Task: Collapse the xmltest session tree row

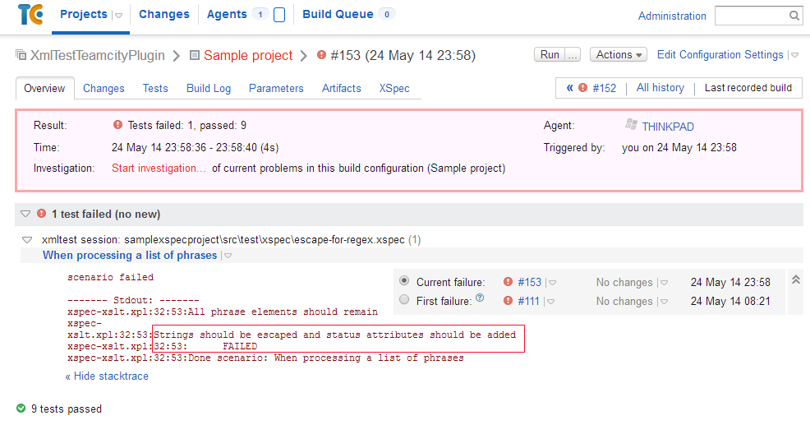Action: click(27, 240)
